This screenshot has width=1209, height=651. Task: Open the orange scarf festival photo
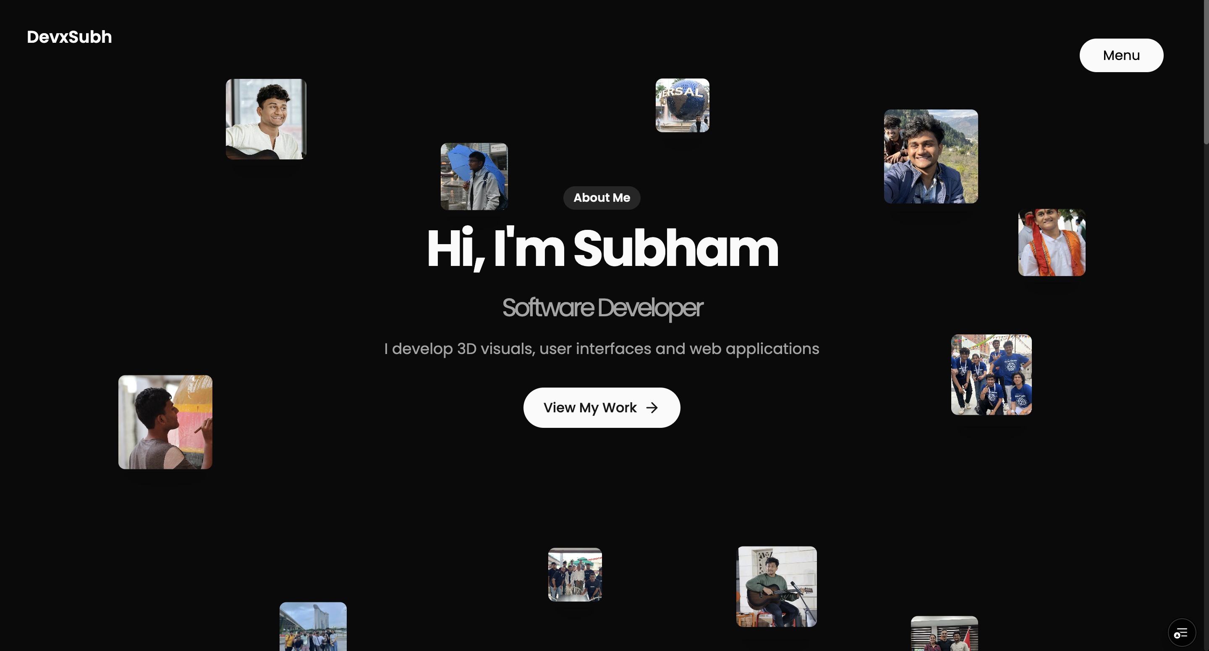[x=1051, y=242]
